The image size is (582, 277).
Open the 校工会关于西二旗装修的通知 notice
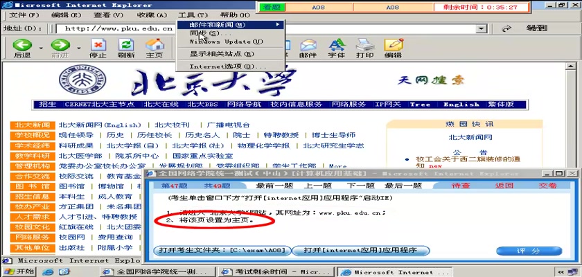468,162
